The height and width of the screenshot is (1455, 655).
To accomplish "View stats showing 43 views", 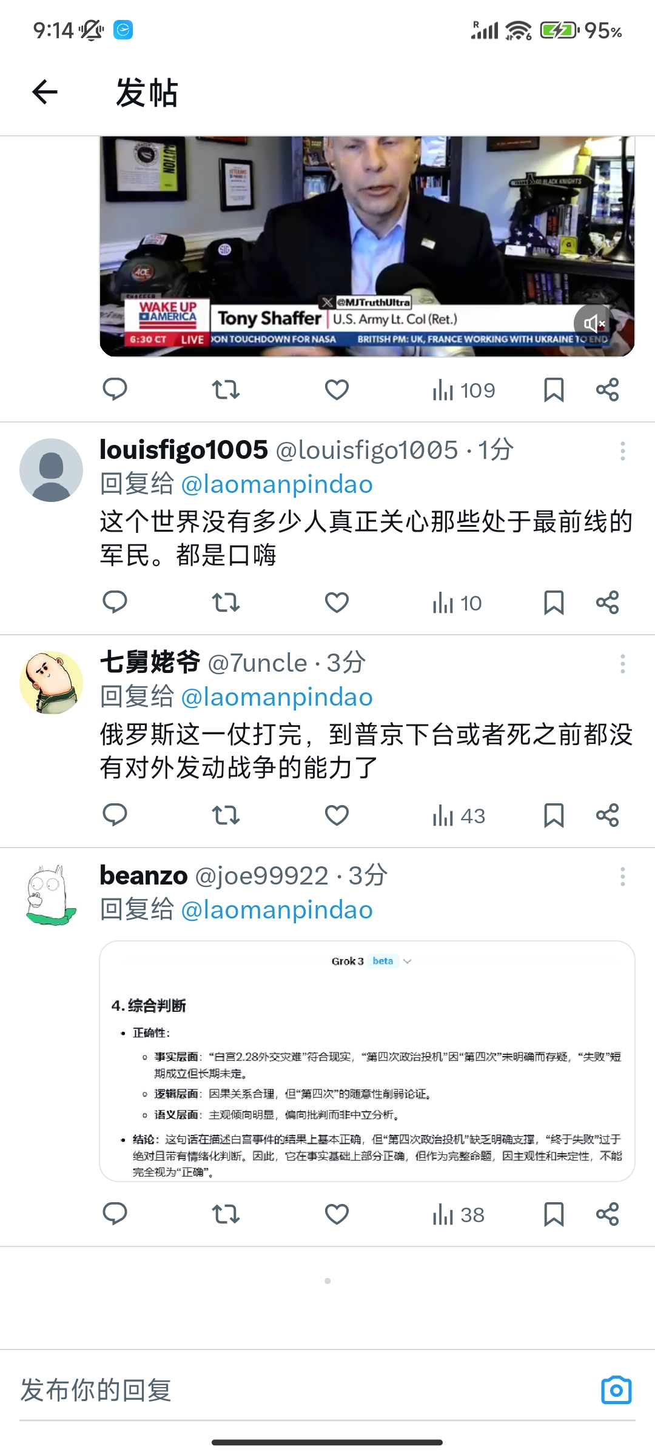I will point(458,816).
